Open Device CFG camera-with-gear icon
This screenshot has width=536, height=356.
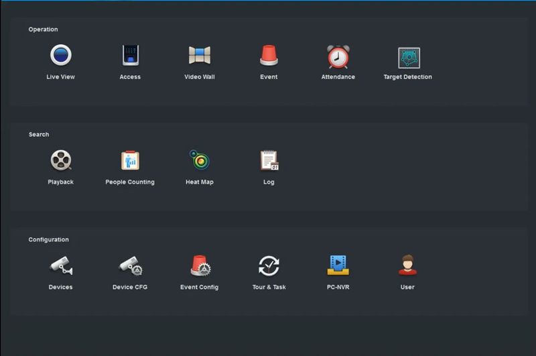click(130, 265)
